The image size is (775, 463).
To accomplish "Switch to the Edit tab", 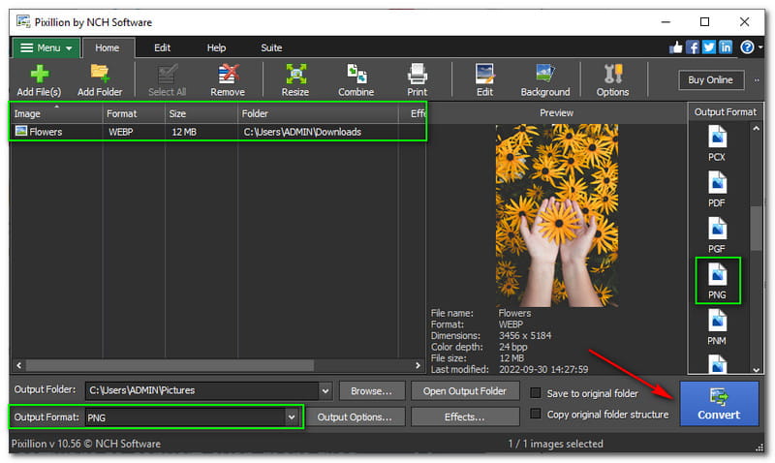I will pyautogui.click(x=162, y=47).
